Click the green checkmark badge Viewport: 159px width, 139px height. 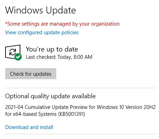click(x=18, y=57)
